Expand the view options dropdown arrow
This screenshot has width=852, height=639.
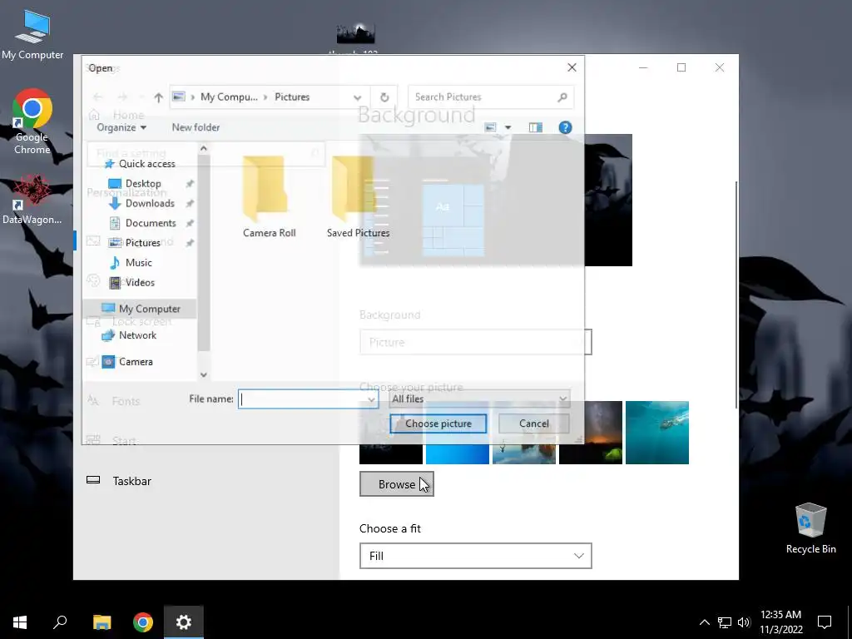(508, 127)
